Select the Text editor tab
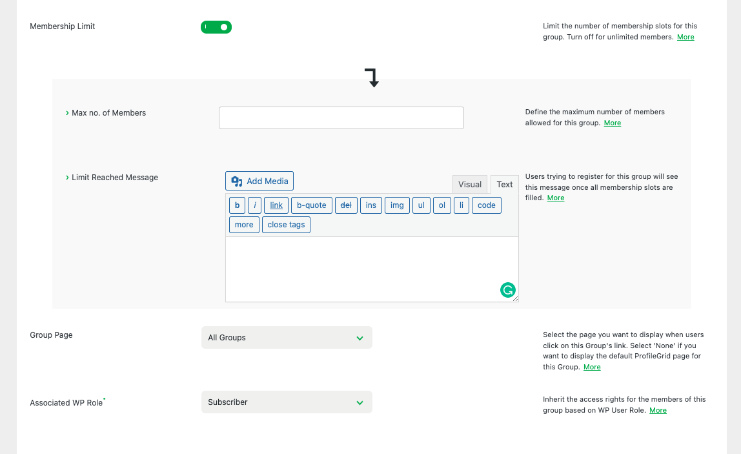 point(505,185)
